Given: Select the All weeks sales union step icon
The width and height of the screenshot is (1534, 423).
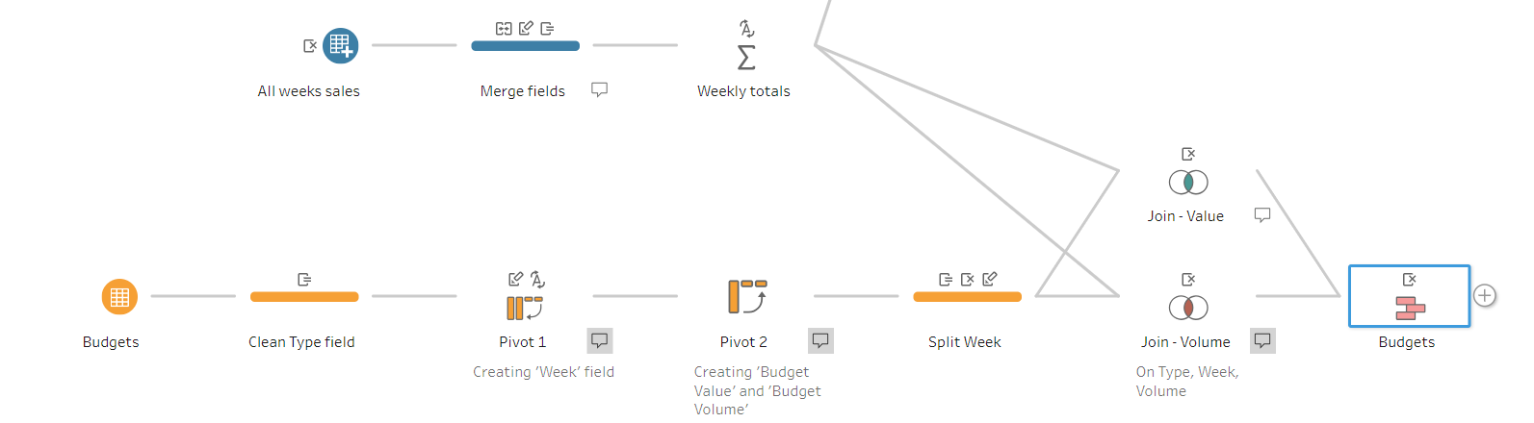Looking at the screenshot, I should tap(340, 45).
